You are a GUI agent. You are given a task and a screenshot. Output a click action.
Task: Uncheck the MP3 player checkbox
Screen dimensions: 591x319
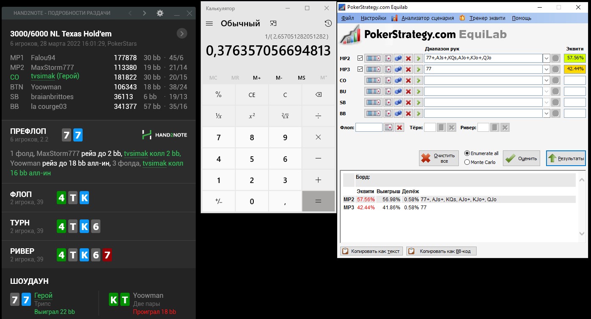(360, 69)
